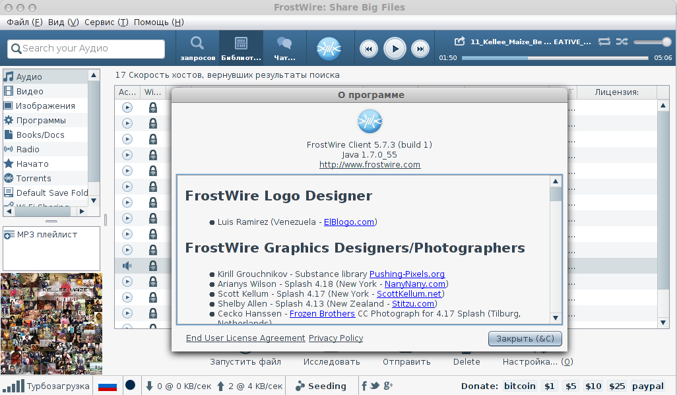The width and height of the screenshot is (677, 395).
Task: Open the Stitzu.com link
Action: pyautogui.click(x=413, y=304)
